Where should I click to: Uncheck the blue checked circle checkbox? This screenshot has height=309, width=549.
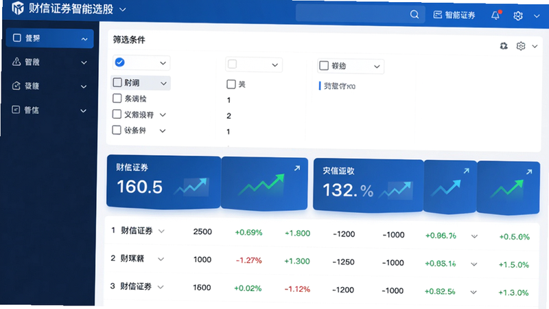119,62
